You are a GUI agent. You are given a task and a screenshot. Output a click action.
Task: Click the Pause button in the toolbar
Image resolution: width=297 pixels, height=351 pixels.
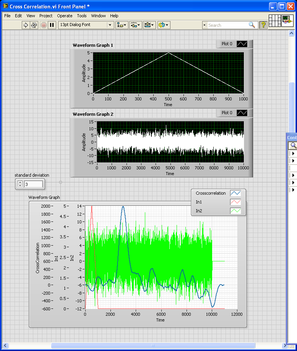[x=52, y=25]
